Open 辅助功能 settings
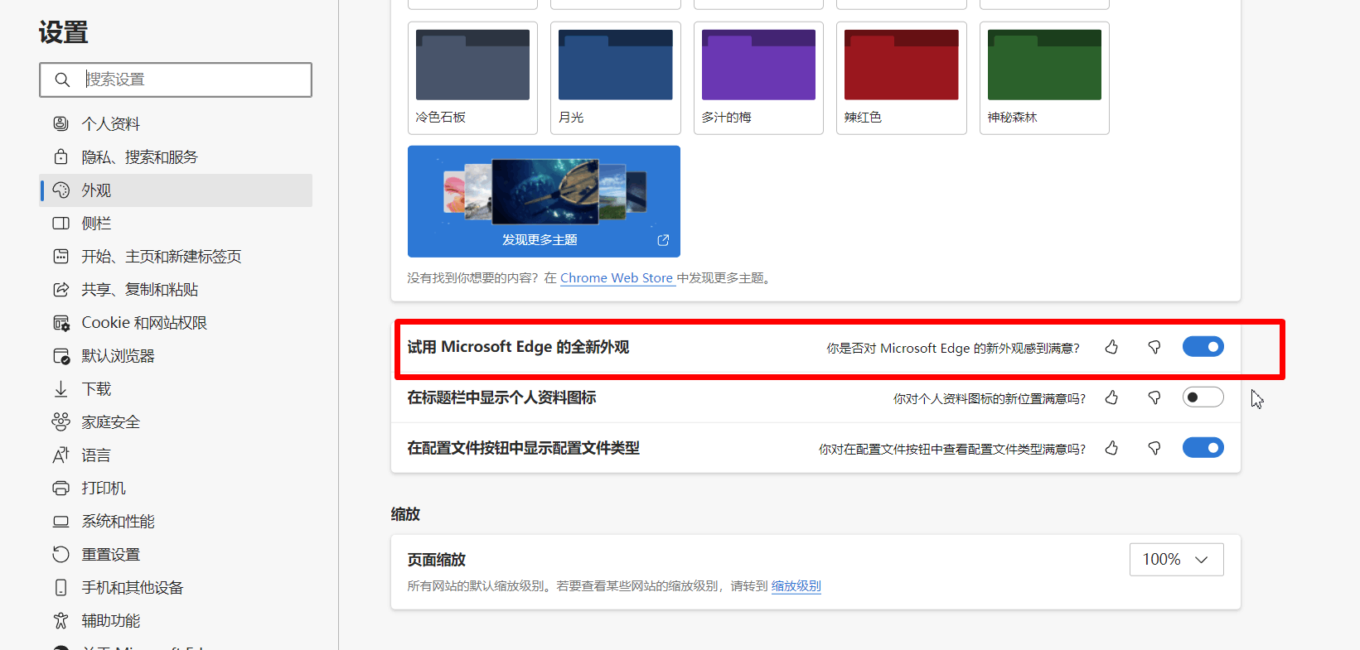Viewport: 1360px width, 650px height. pyautogui.click(x=176, y=620)
